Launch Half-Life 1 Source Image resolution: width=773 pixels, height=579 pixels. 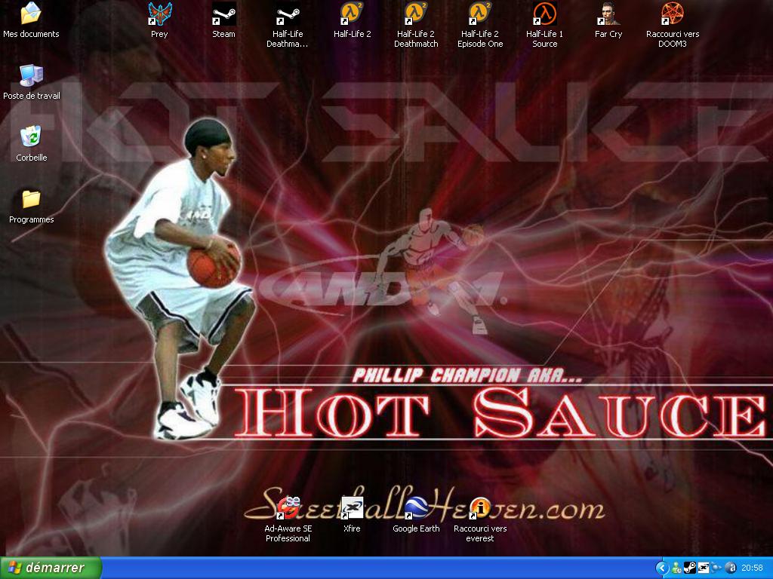544,17
